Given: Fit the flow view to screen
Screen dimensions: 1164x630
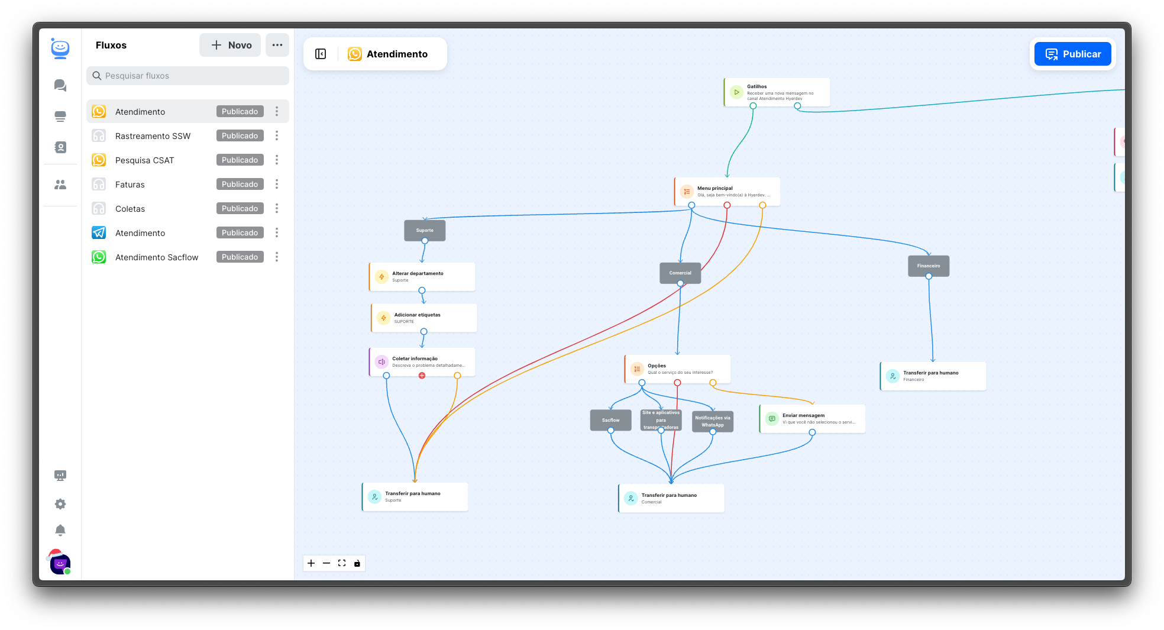Looking at the screenshot, I should pyautogui.click(x=342, y=563).
